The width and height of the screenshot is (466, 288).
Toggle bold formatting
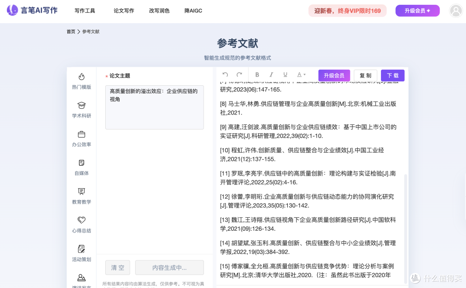(x=257, y=75)
